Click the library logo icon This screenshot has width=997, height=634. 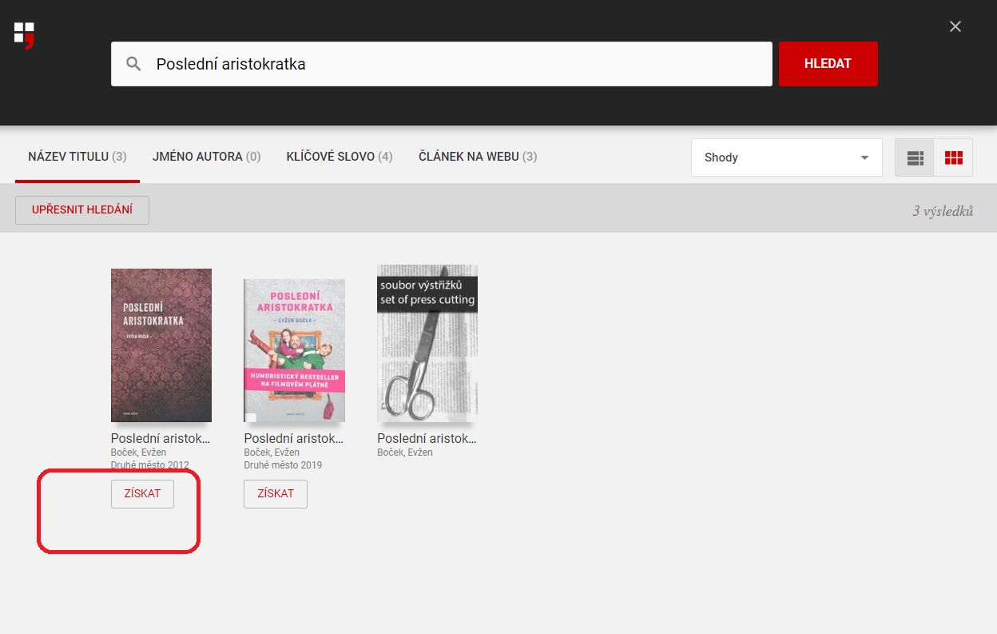pos(24,34)
